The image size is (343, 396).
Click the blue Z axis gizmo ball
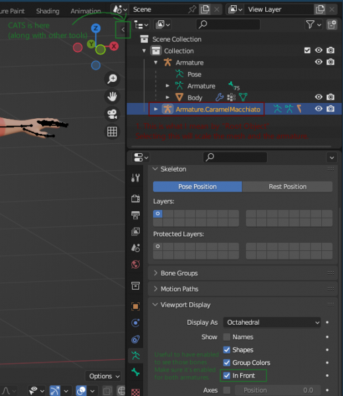click(96, 28)
